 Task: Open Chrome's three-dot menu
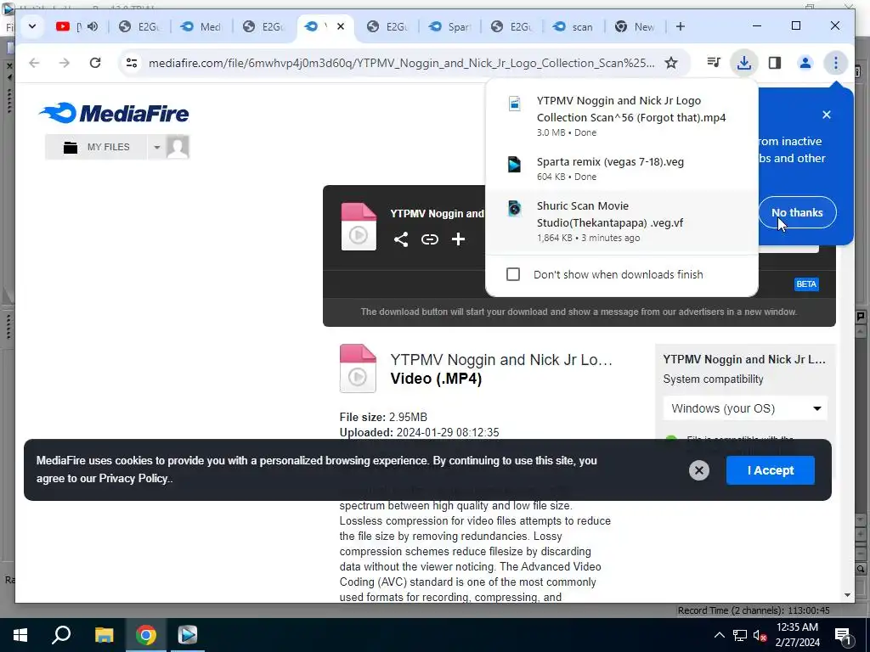(836, 63)
